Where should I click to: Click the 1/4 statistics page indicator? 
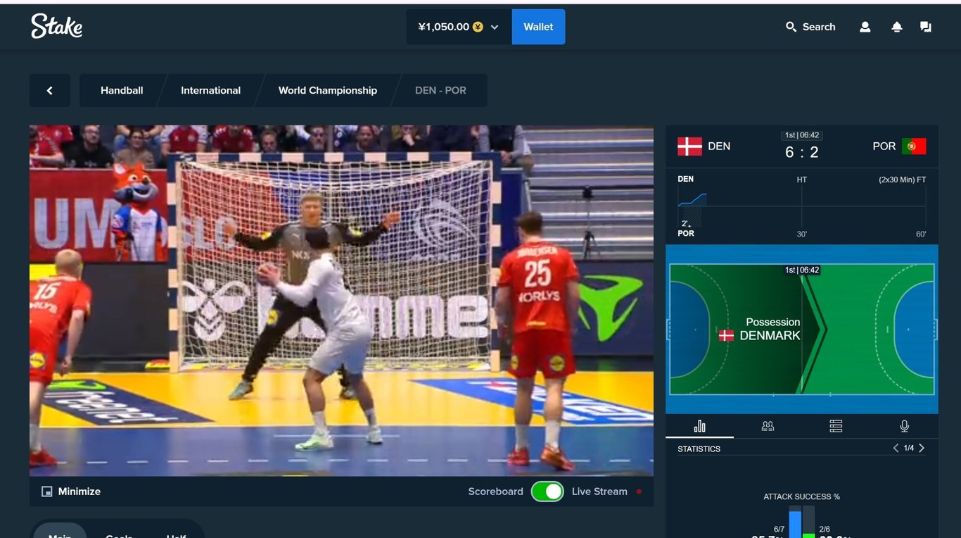pyautogui.click(x=909, y=448)
